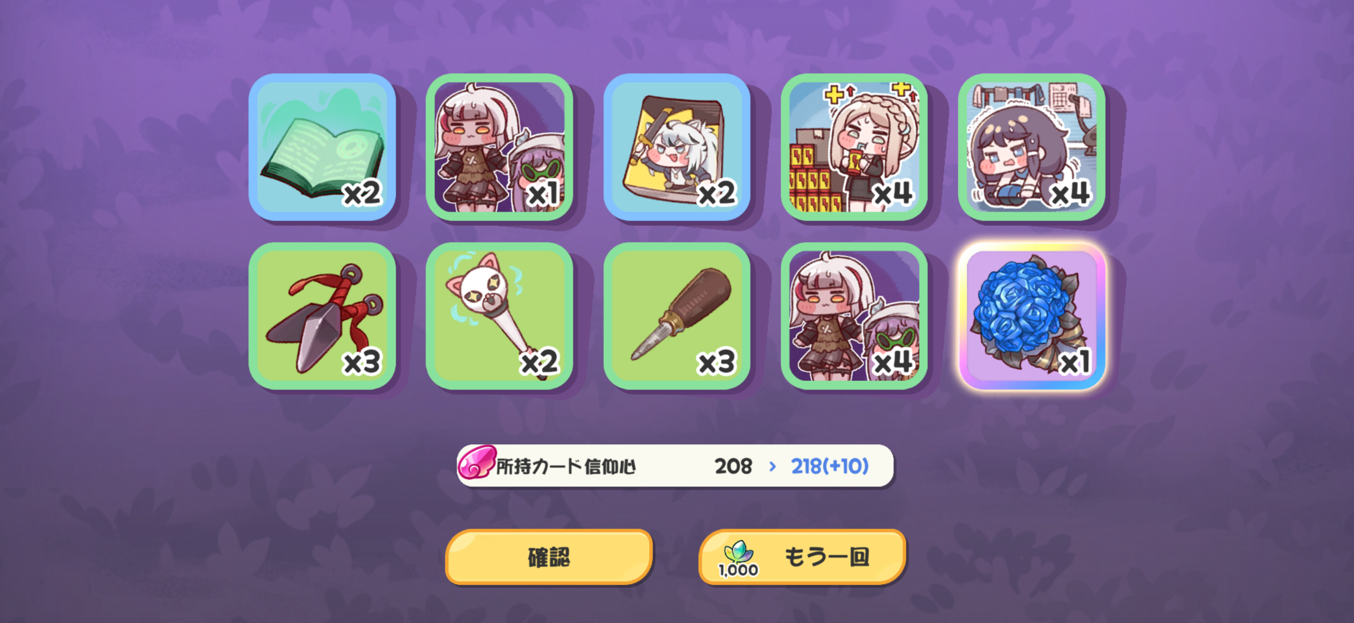
Task: Tap the x2 count on green book
Action: 361,194
